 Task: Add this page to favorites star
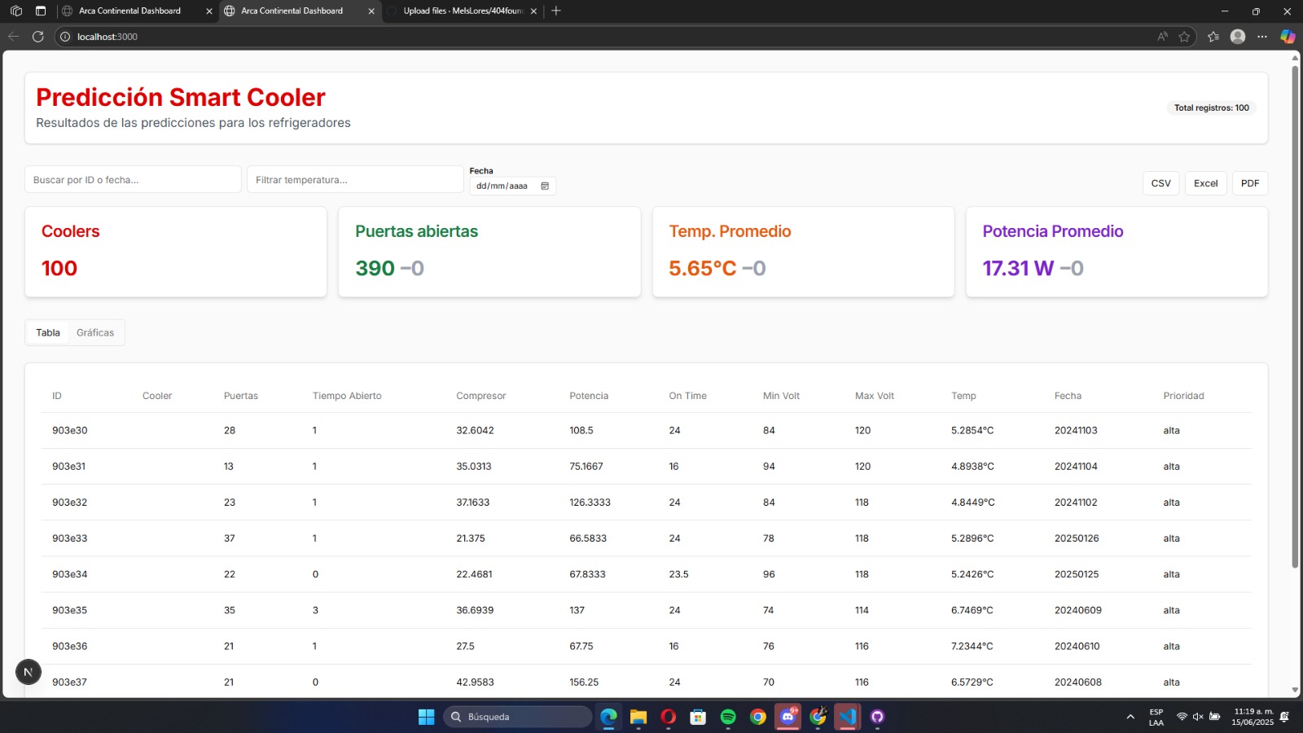click(1184, 37)
